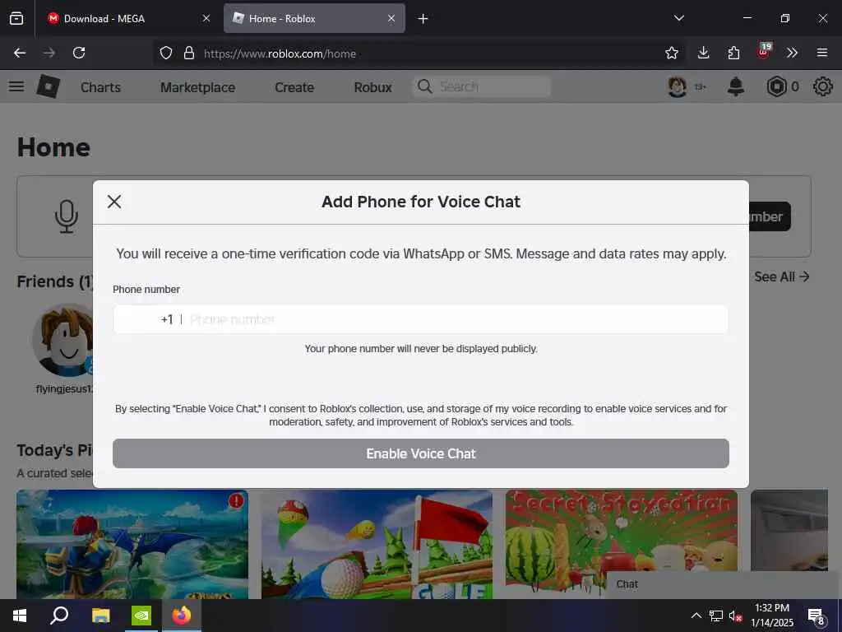Open the taskbar clock 1:32 PM
842x632 pixels.
pyautogui.click(x=771, y=616)
